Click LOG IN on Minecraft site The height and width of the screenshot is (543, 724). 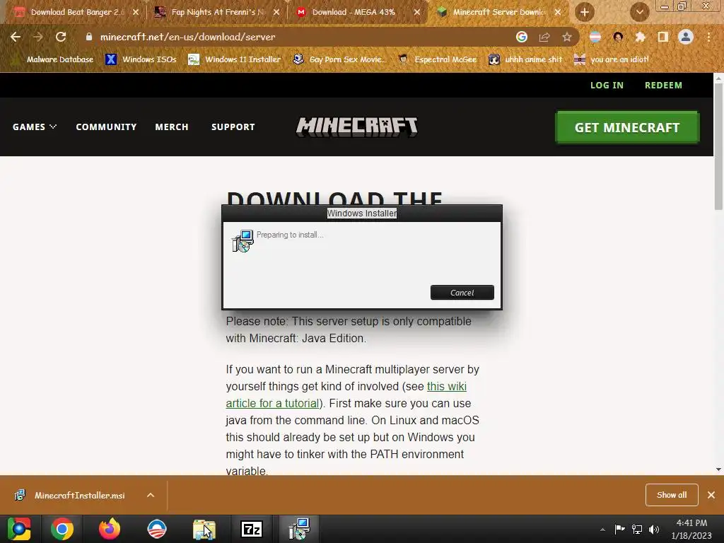click(607, 86)
